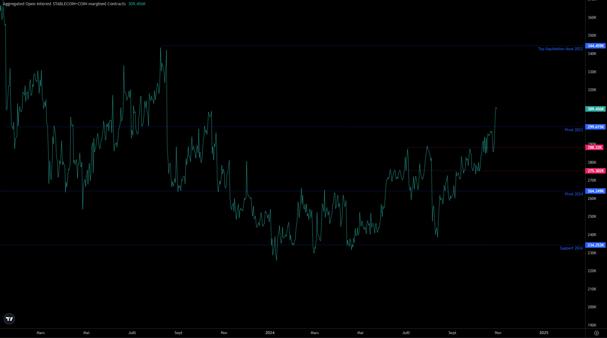The height and width of the screenshot is (338, 607).
Task: Click the blue 299.615K pivot price label
Action: pos(595,127)
